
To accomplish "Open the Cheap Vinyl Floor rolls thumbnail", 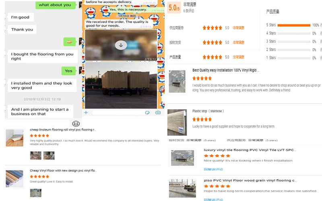I will point(14,178).
